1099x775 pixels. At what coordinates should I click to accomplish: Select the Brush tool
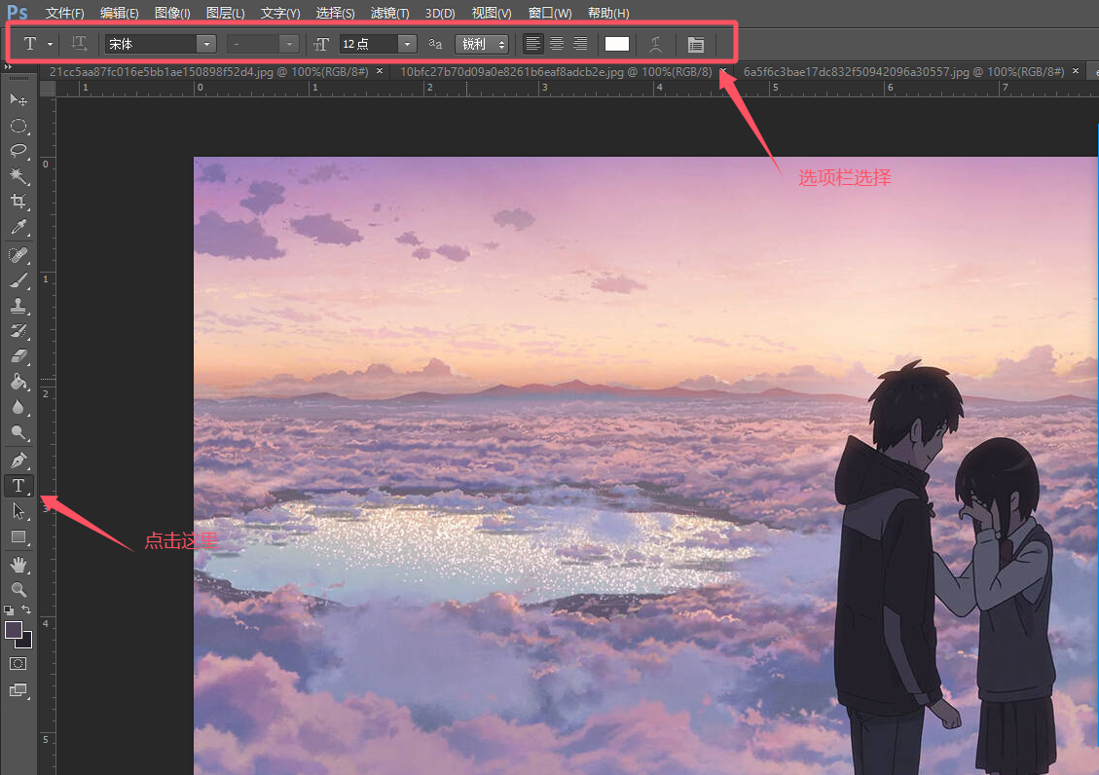click(x=18, y=280)
